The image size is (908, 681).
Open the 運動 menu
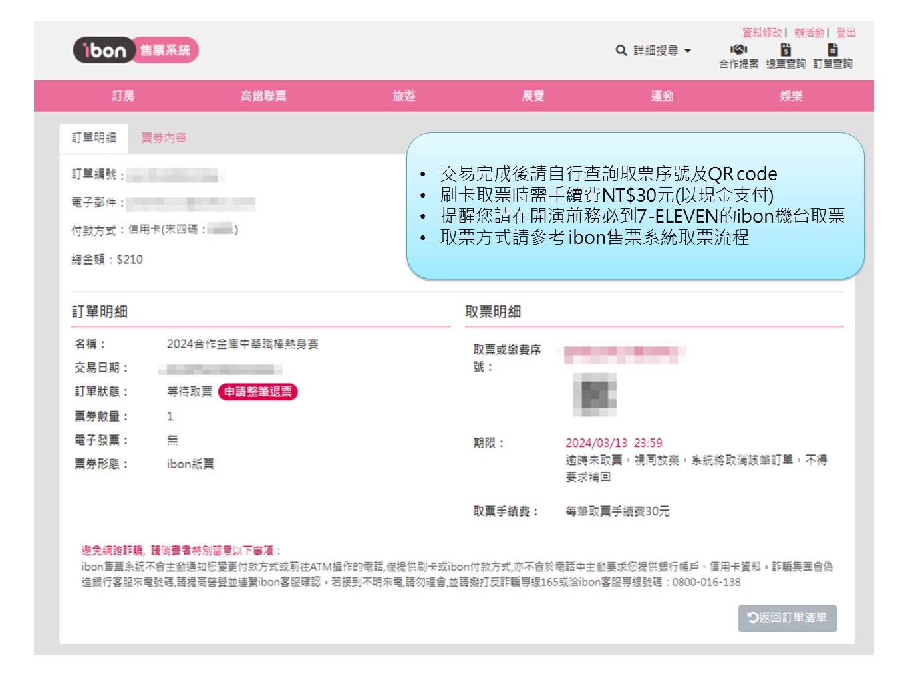(662, 96)
